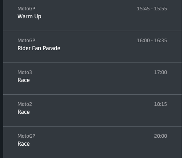Click Race title under Moto2
This screenshot has height=158, width=182.
tap(24, 112)
